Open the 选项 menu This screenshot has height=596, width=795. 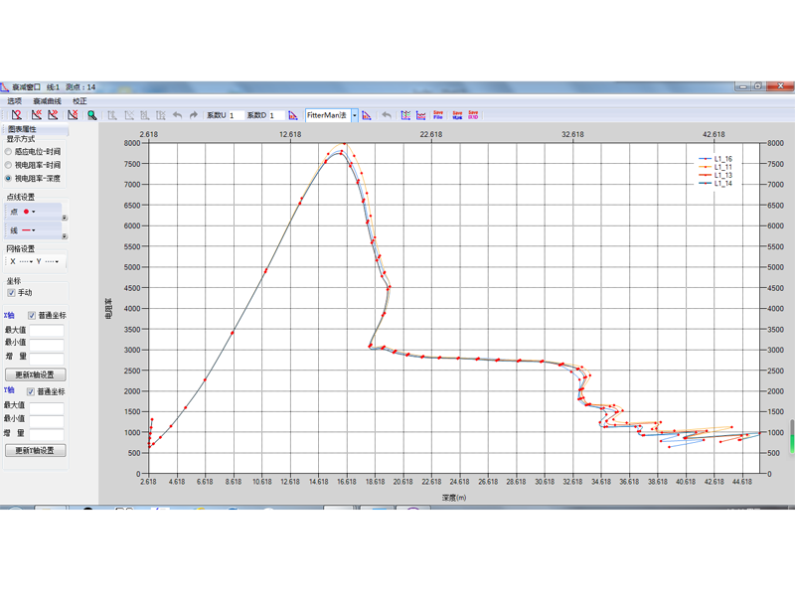(14, 101)
